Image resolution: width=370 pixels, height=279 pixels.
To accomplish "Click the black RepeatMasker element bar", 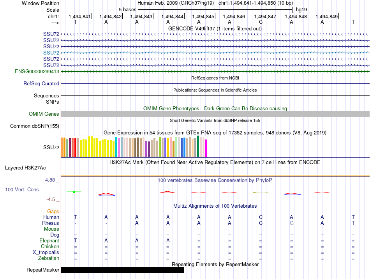I will click(x=122, y=270).
